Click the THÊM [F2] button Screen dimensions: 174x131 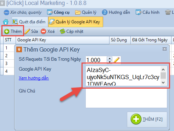click(x=147, y=119)
